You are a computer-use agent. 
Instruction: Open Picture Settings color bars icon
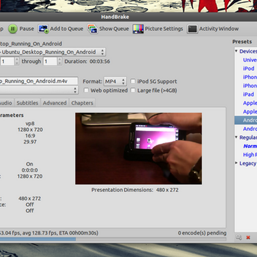pyautogui.click(x=138, y=29)
